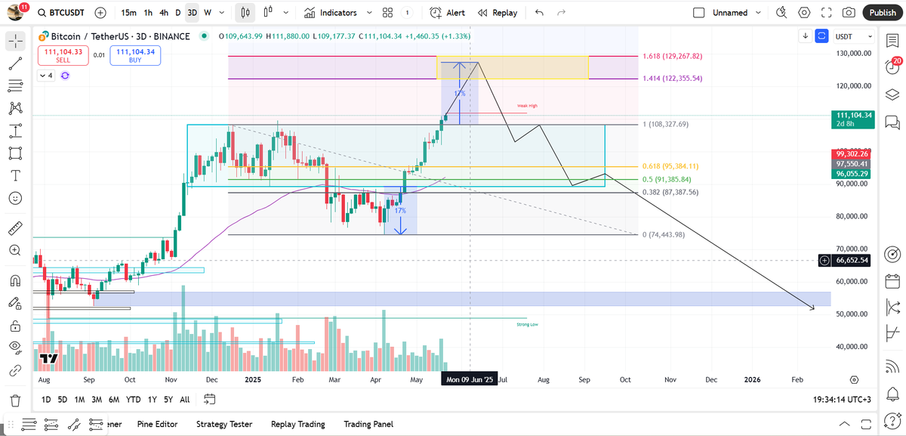Image resolution: width=906 pixels, height=436 pixels.
Task: Open the emoji icons tool
Action: pos(15,198)
